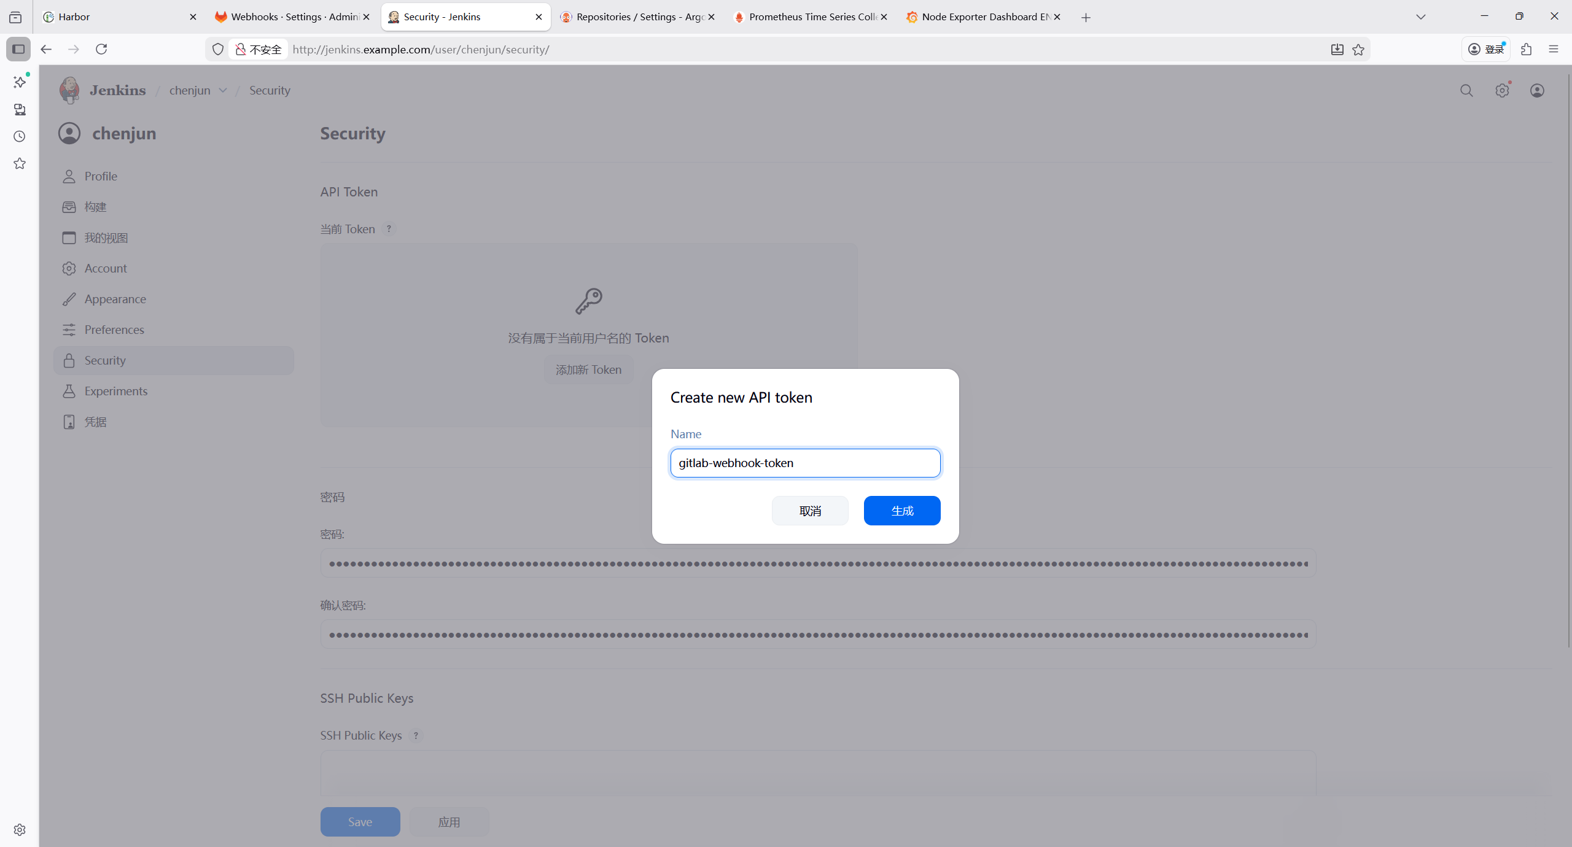Open Experiments in the user sidebar
The image size is (1572, 847).
point(116,391)
